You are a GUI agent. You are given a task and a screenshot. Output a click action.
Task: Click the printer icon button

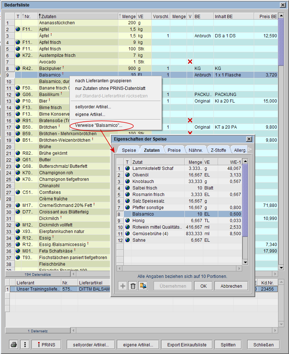pos(14,345)
